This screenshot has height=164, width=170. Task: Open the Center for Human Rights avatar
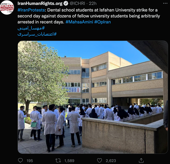(7, 8)
